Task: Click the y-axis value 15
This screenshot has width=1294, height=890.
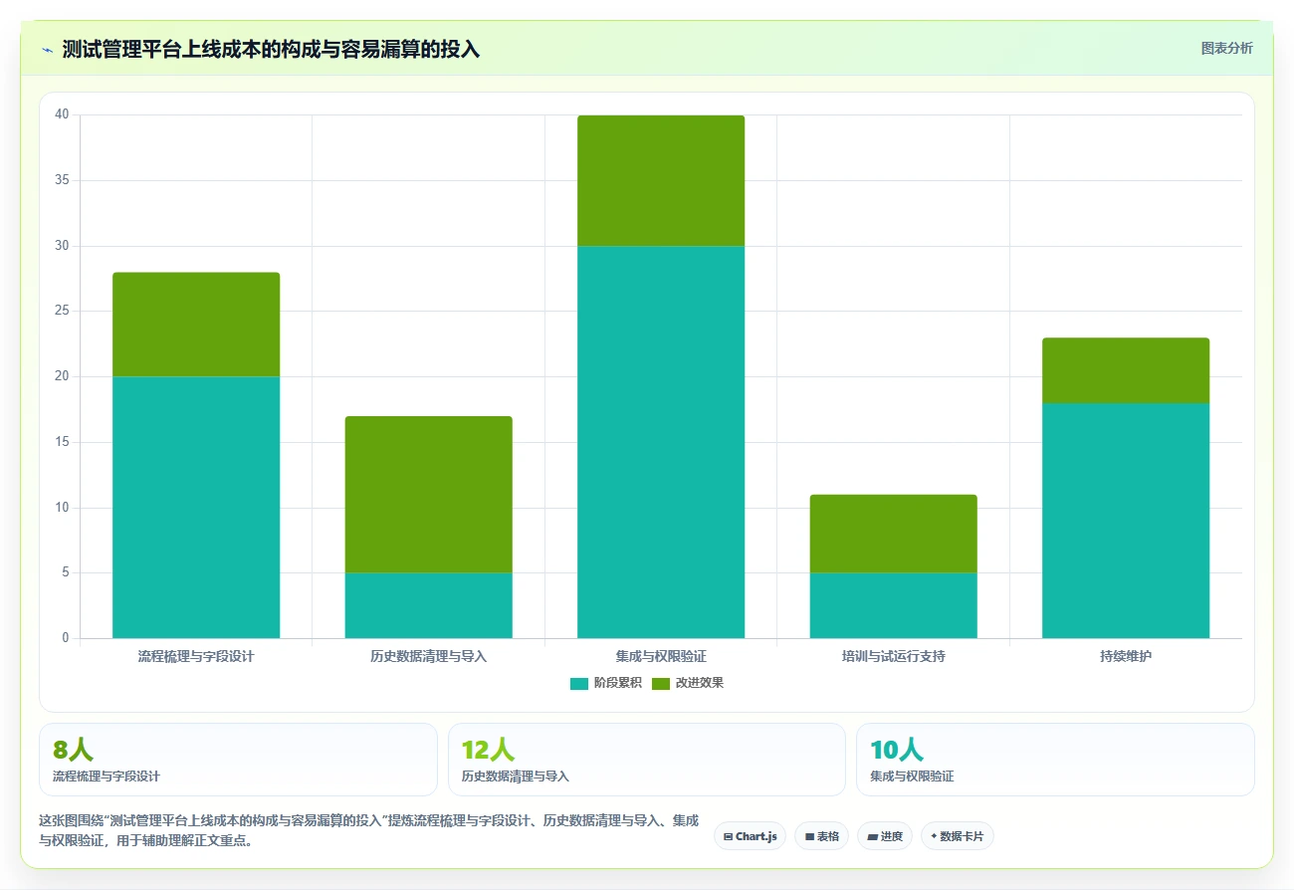Action: [x=62, y=442]
